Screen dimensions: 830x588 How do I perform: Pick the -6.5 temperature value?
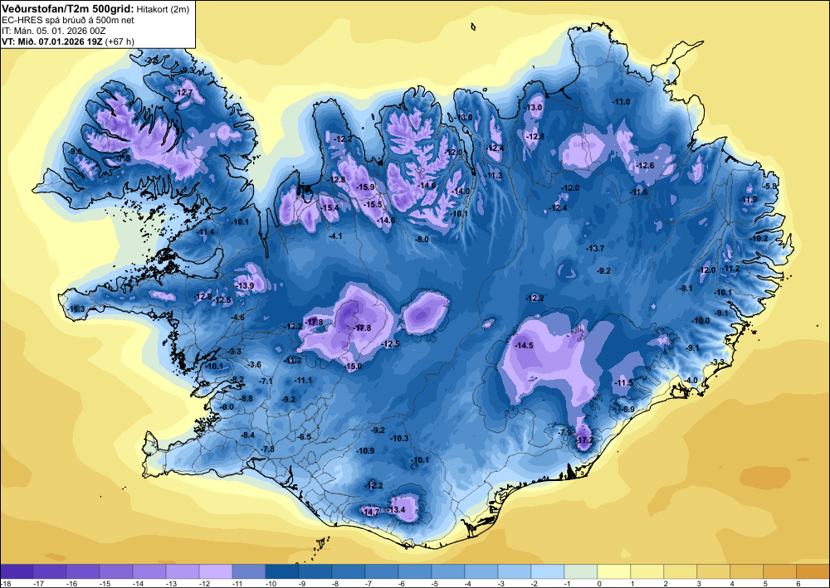coord(304,437)
